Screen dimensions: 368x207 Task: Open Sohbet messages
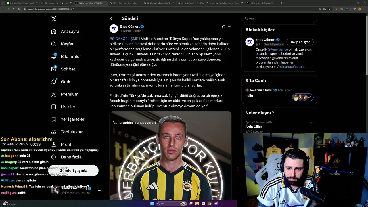pyautogui.click(x=63, y=69)
